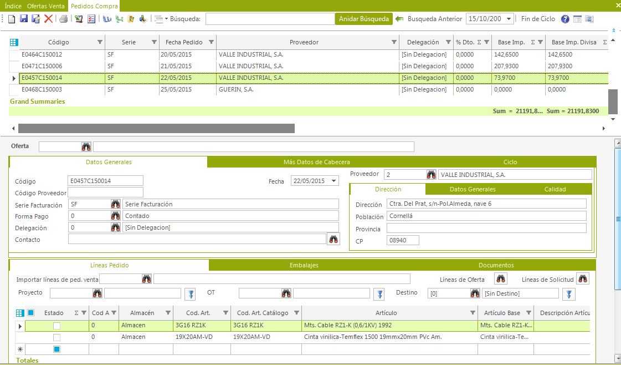The width and height of the screenshot is (621, 365).
Task: Click the filter funnel icon next to Destino
Action: (x=569, y=293)
